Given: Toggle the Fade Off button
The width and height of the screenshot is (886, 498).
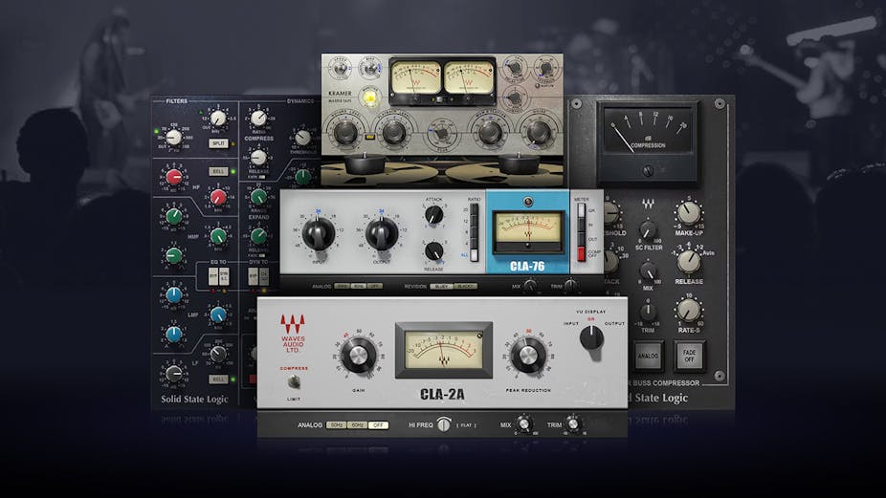Looking at the screenshot, I should 689,357.
